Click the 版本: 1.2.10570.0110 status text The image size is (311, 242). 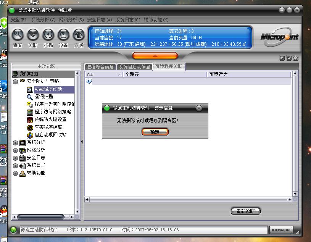(89, 230)
